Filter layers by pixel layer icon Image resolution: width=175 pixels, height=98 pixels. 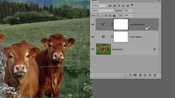[x=110, y=6]
